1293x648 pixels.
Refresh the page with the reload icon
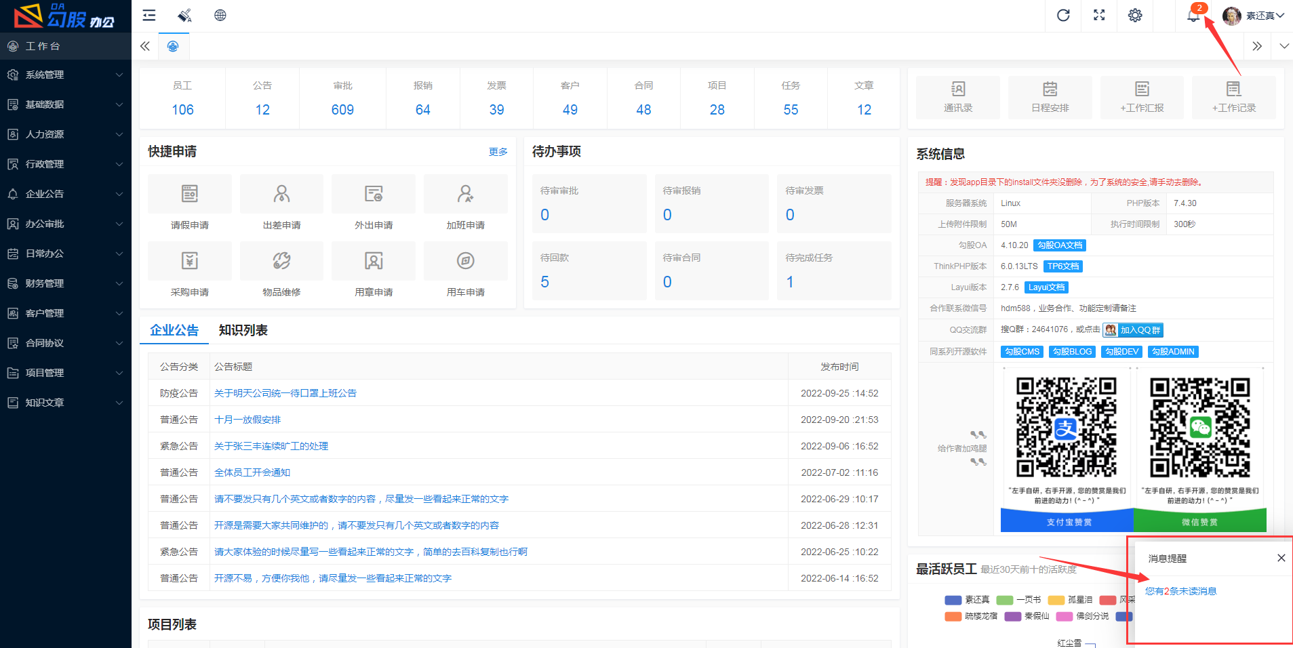[1063, 16]
